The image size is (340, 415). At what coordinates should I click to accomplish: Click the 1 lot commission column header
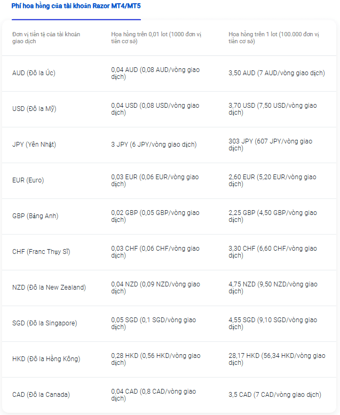pyautogui.click(x=274, y=38)
